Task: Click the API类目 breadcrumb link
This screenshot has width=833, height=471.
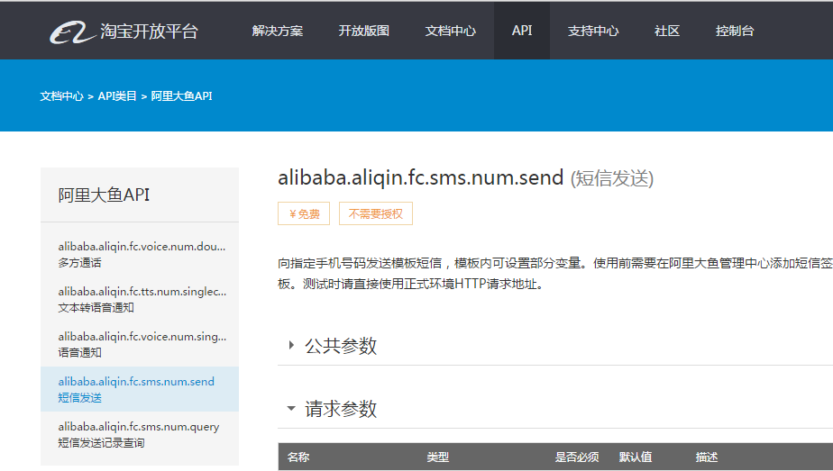Action: [117, 96]
